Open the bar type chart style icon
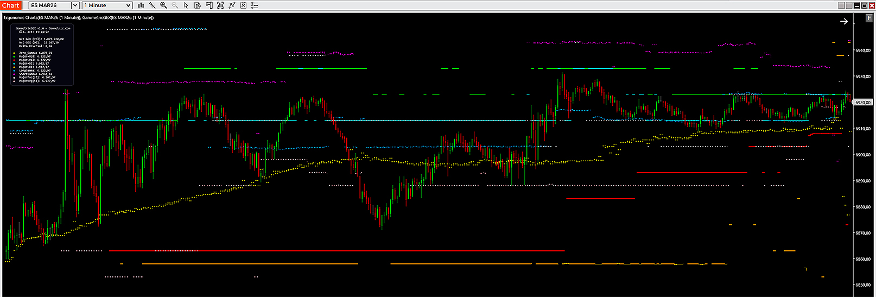 [141, 5]
